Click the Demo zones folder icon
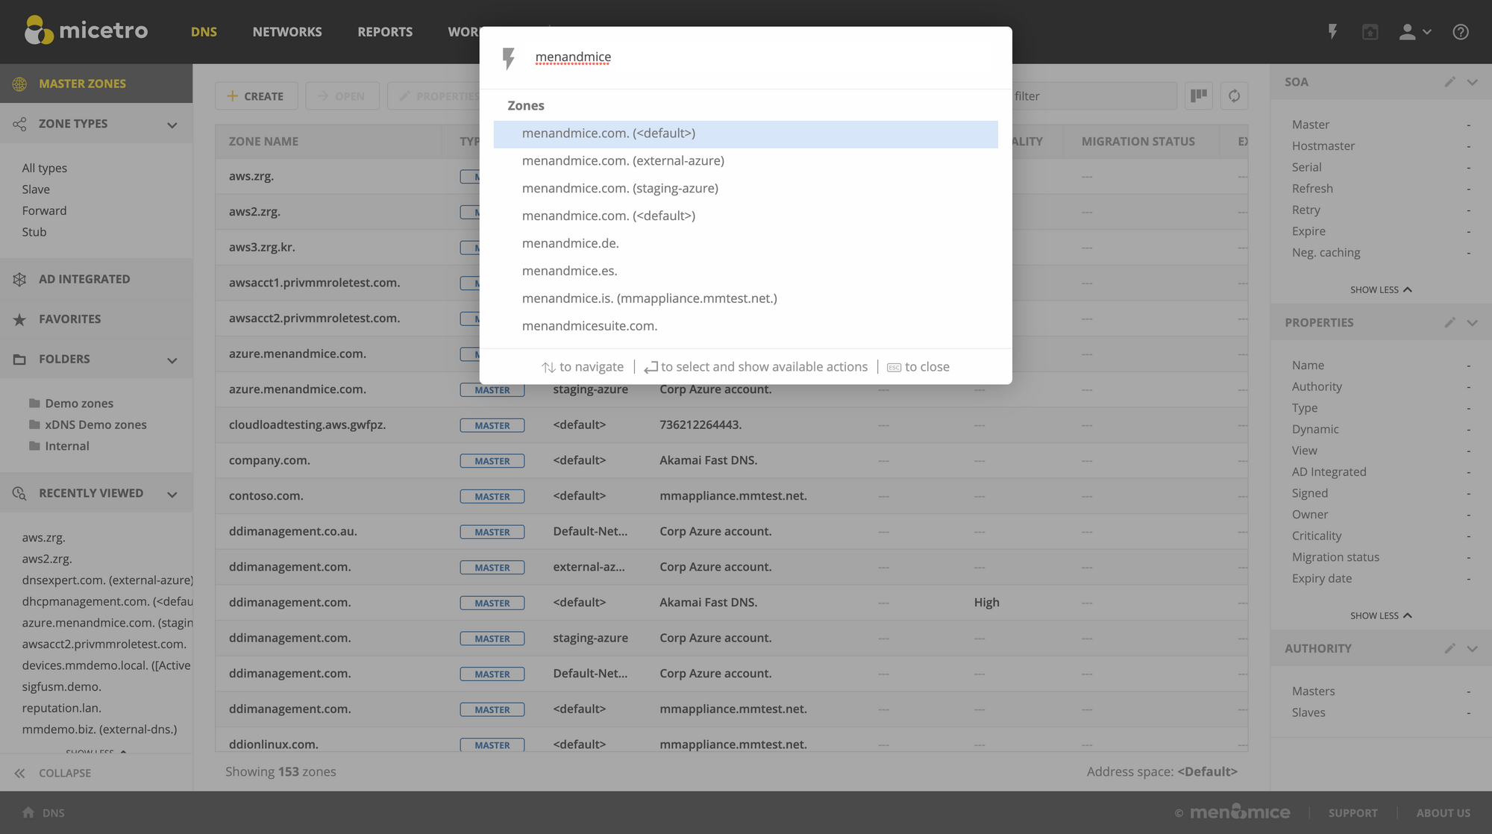The image size is (1492, 834). click(x=34, y=403)
